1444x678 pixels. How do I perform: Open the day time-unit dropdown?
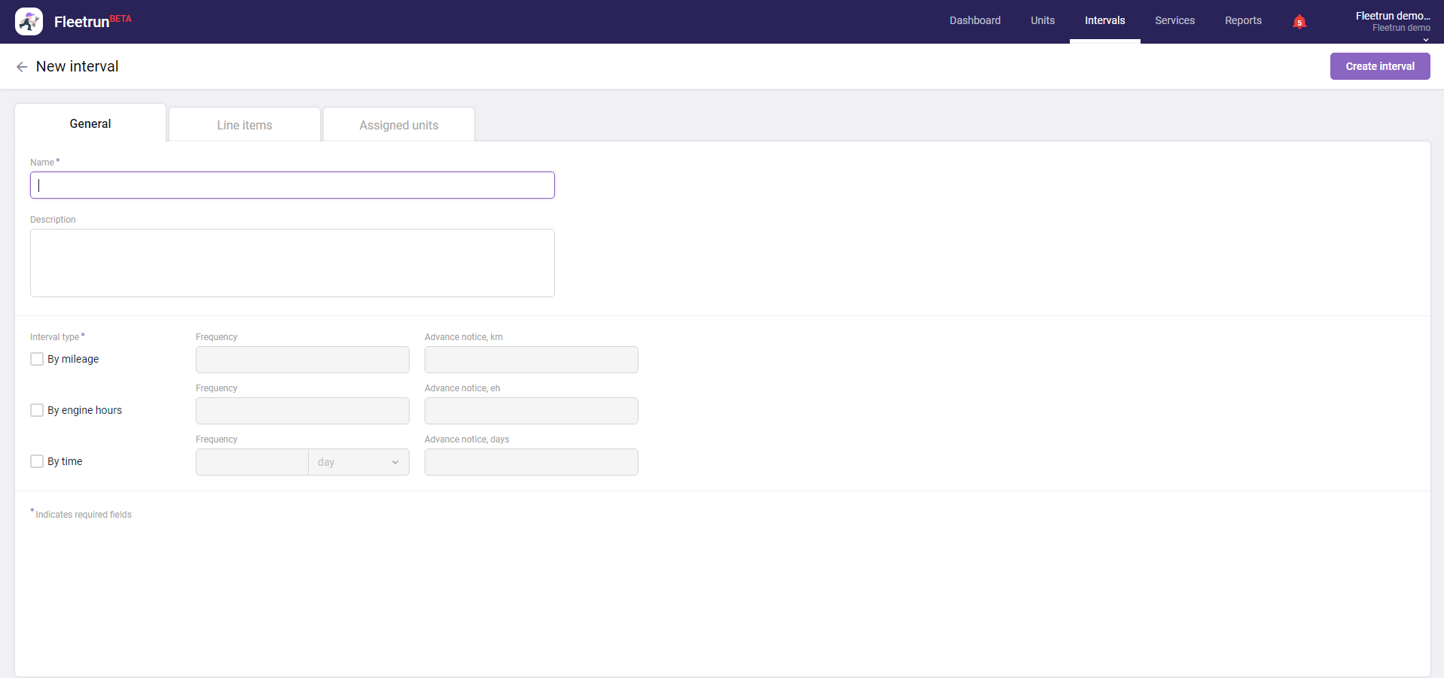click(358, 462)
